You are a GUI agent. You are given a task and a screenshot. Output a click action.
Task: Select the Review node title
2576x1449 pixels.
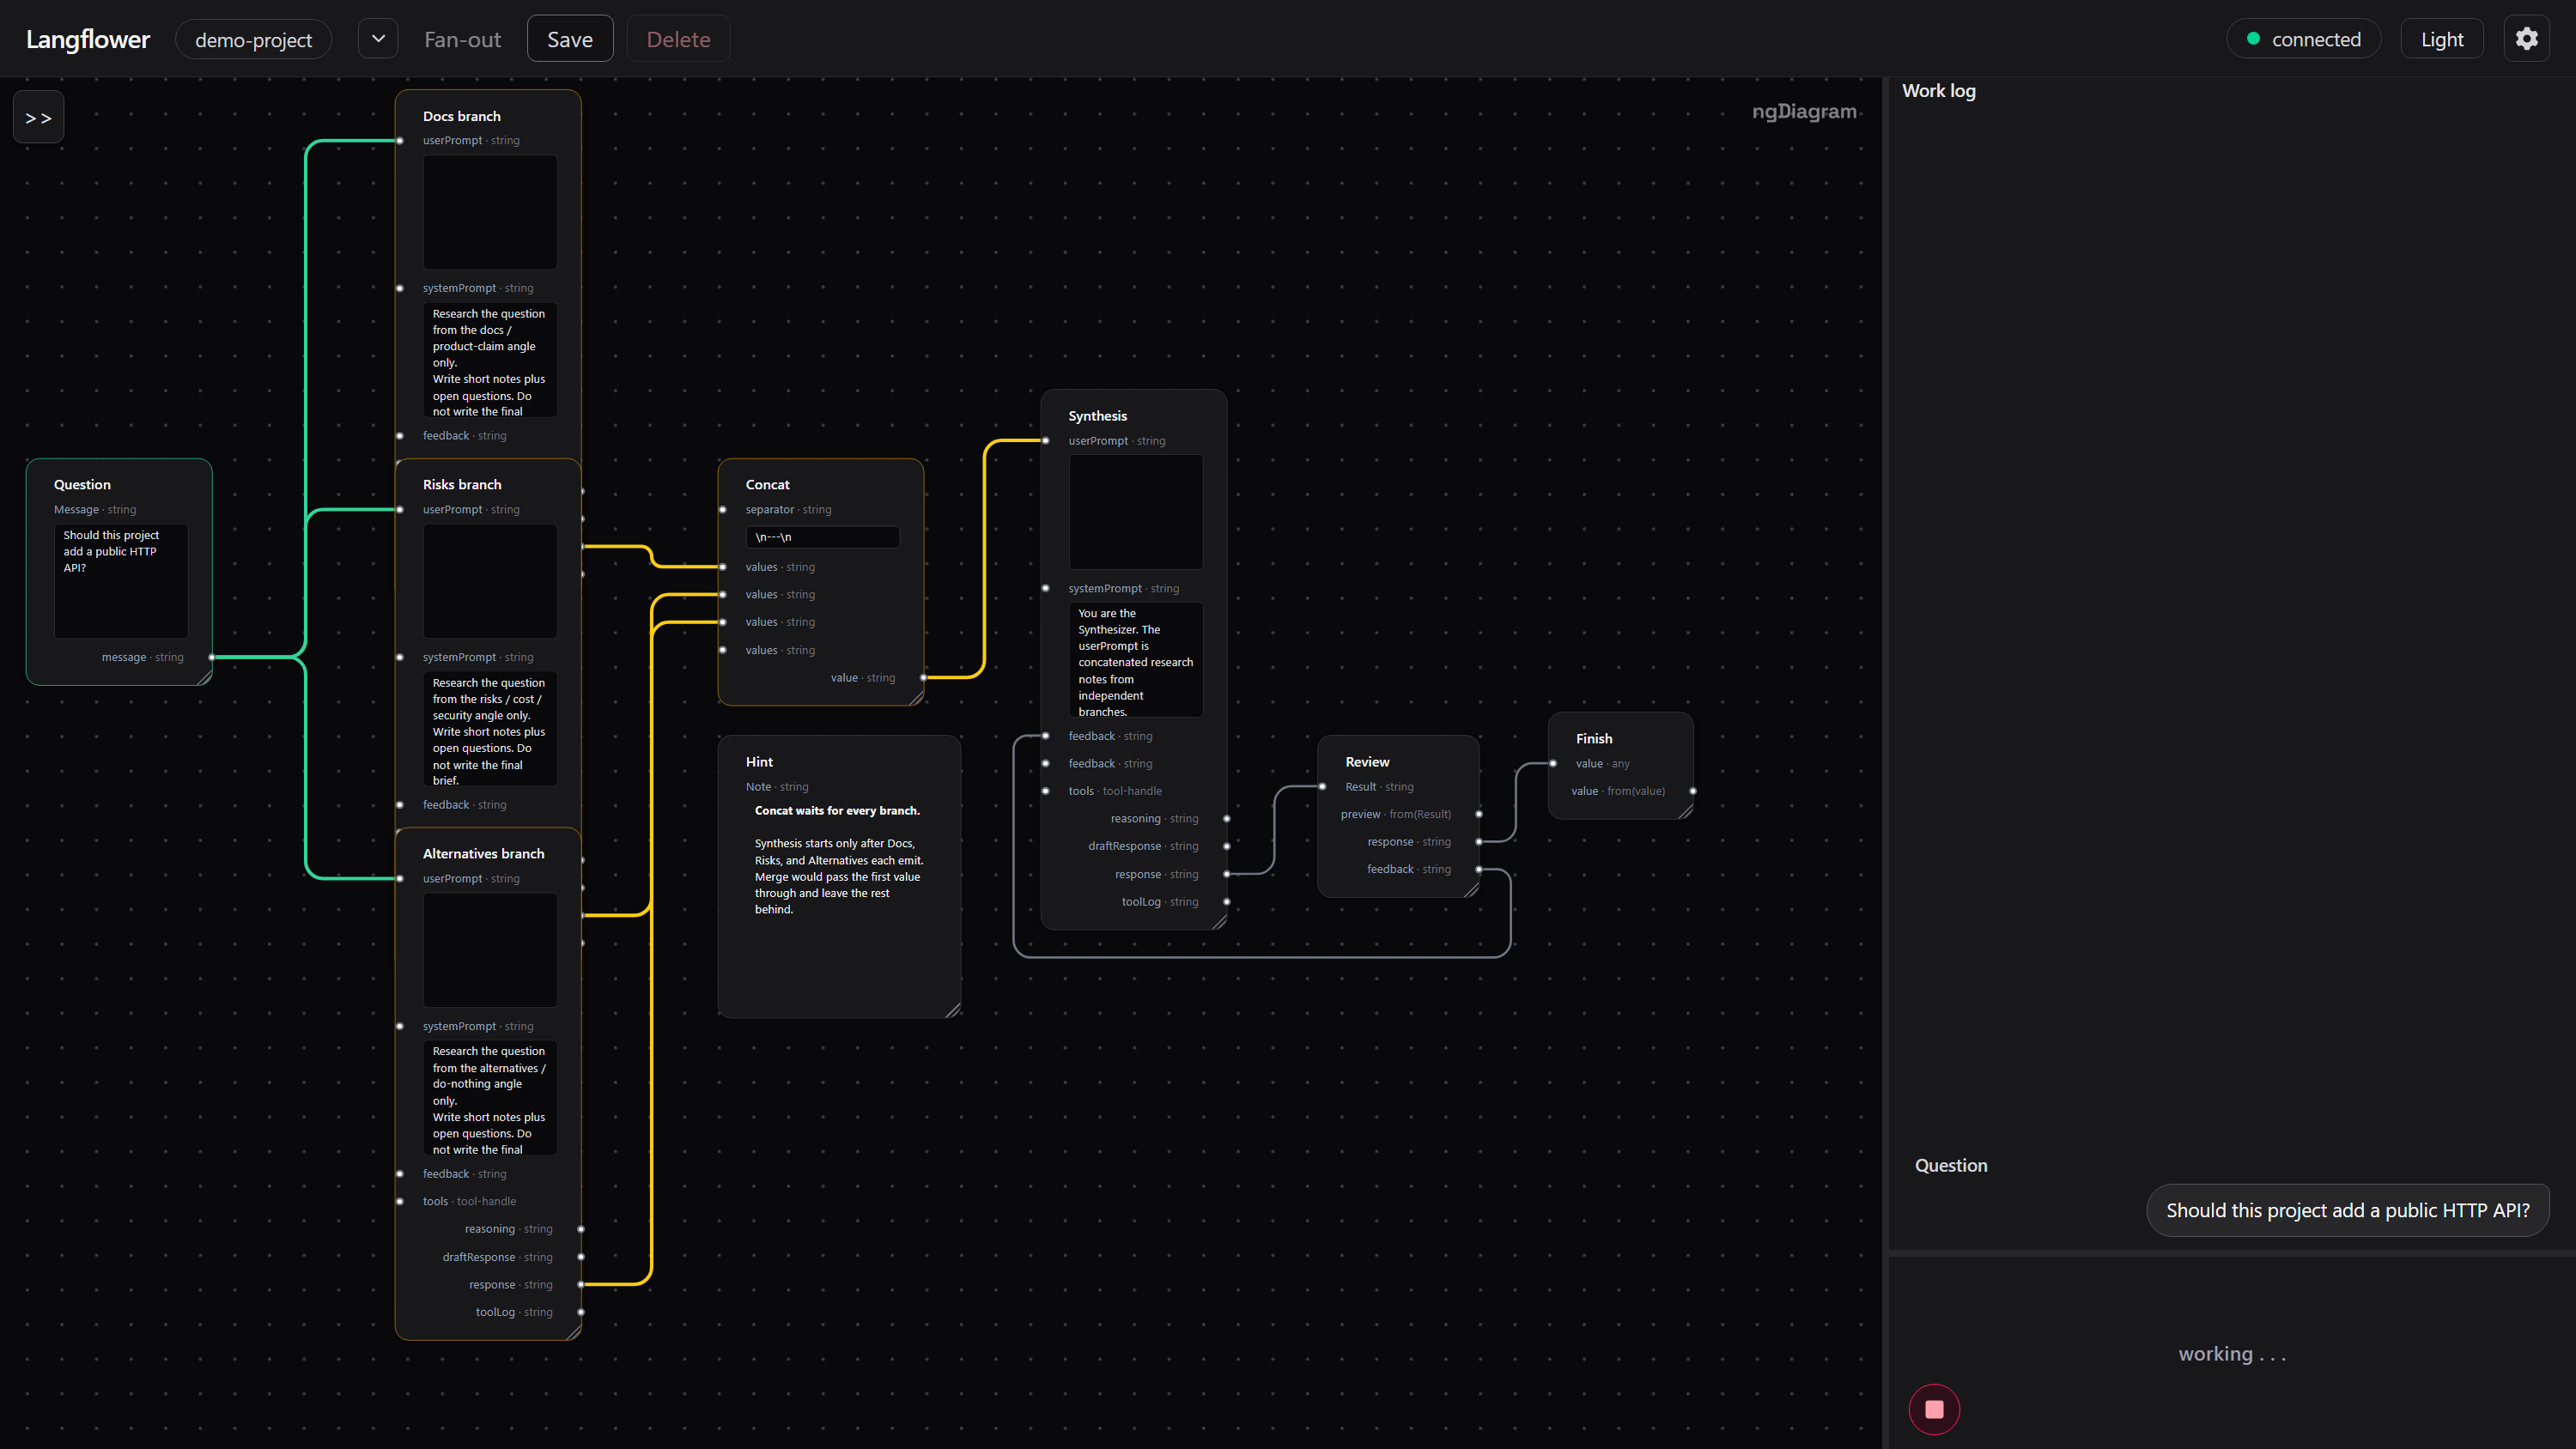[1367, 762]
